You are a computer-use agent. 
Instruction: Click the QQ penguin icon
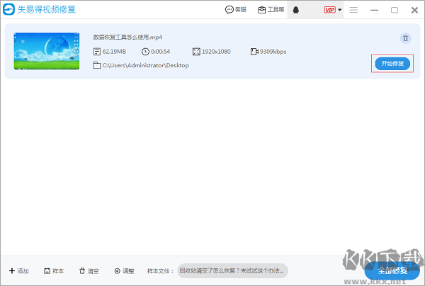click(295, 10)
